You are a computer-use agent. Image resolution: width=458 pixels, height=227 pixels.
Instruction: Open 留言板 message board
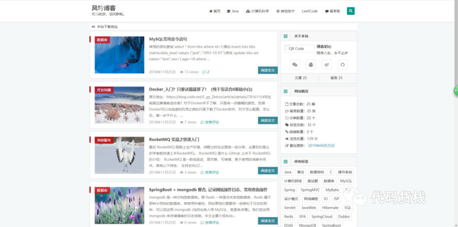coord(333,11)
